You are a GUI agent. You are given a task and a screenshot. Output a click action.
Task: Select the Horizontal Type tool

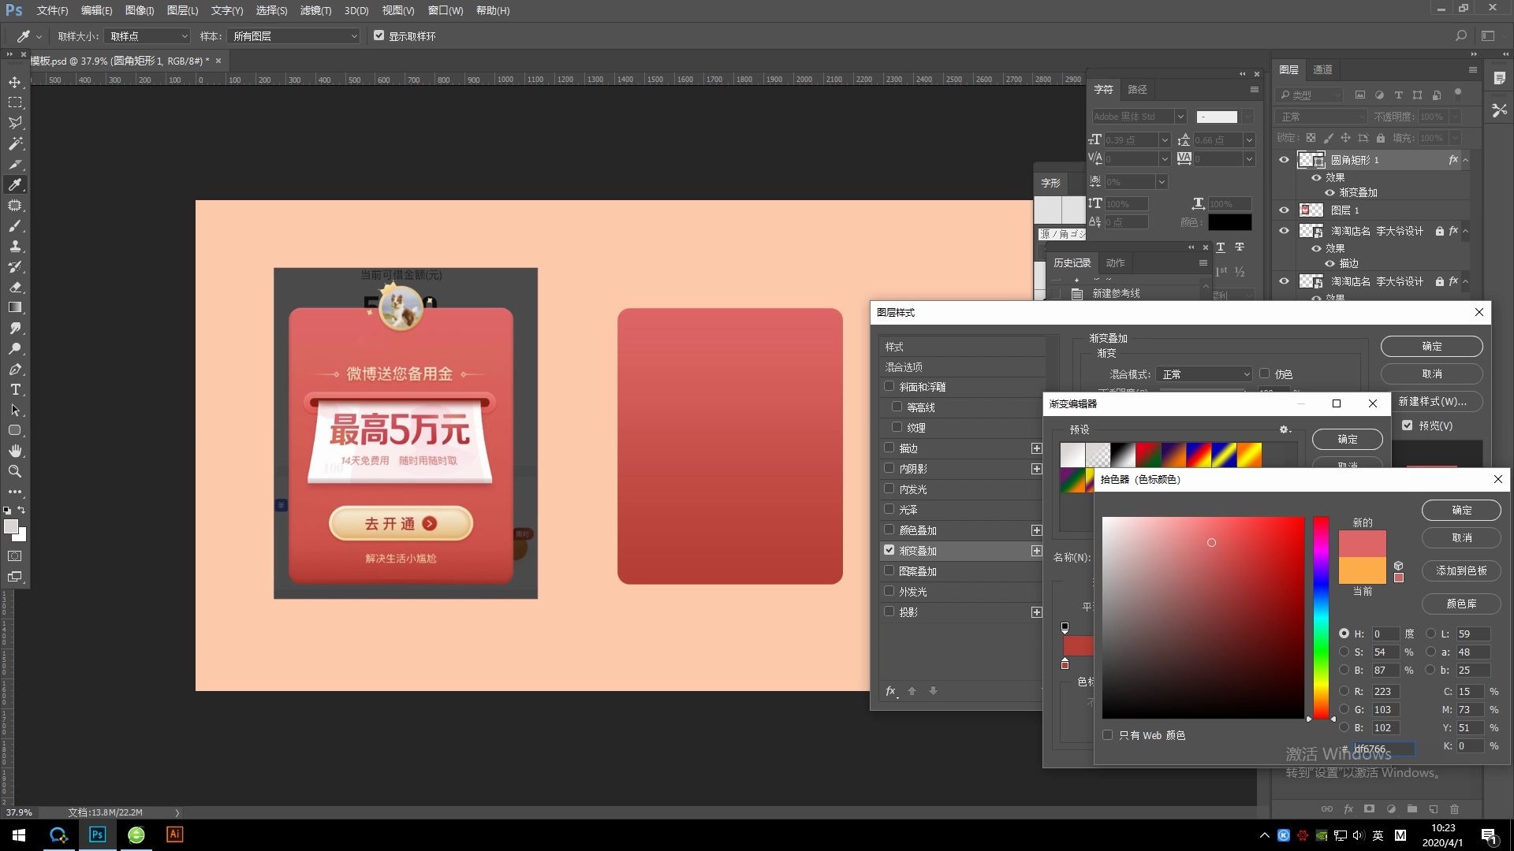pyautogui.click(x=15, y=389)
